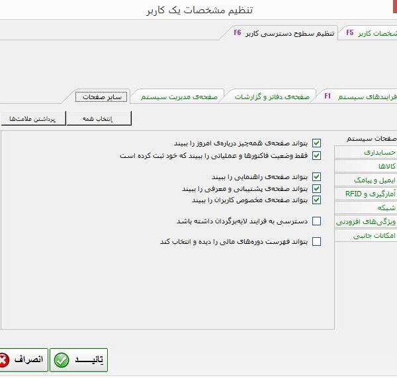Click label 'بتواند صفحه‌ی راهنمایی را ببیند'
397x378 pixels.
click(259, 177)
